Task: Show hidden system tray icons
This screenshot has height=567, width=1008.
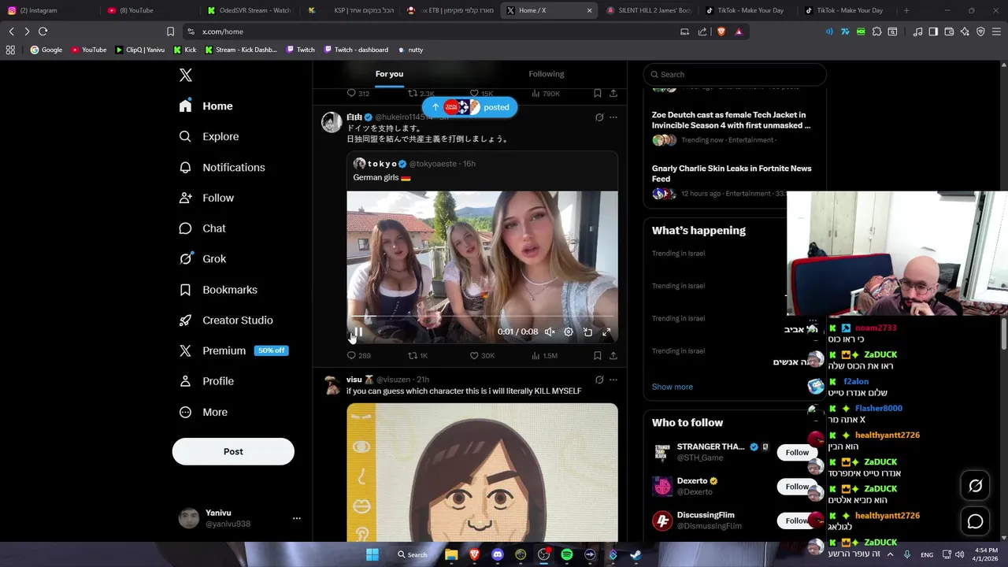Action: (x=891, y=554)
